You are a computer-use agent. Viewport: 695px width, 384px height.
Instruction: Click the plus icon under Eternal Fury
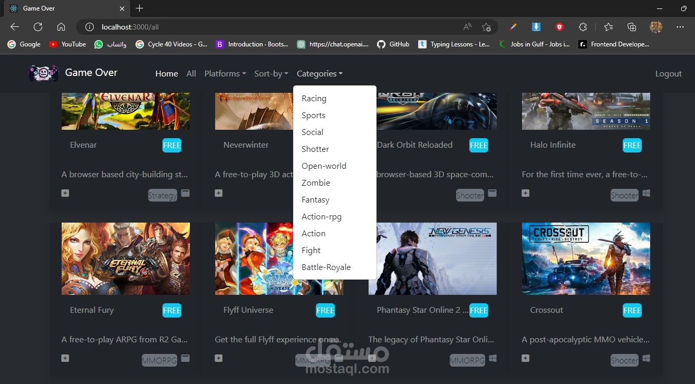[x=65, y=358]
